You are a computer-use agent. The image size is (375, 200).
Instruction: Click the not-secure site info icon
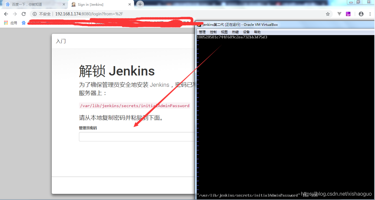coord(35,14)
